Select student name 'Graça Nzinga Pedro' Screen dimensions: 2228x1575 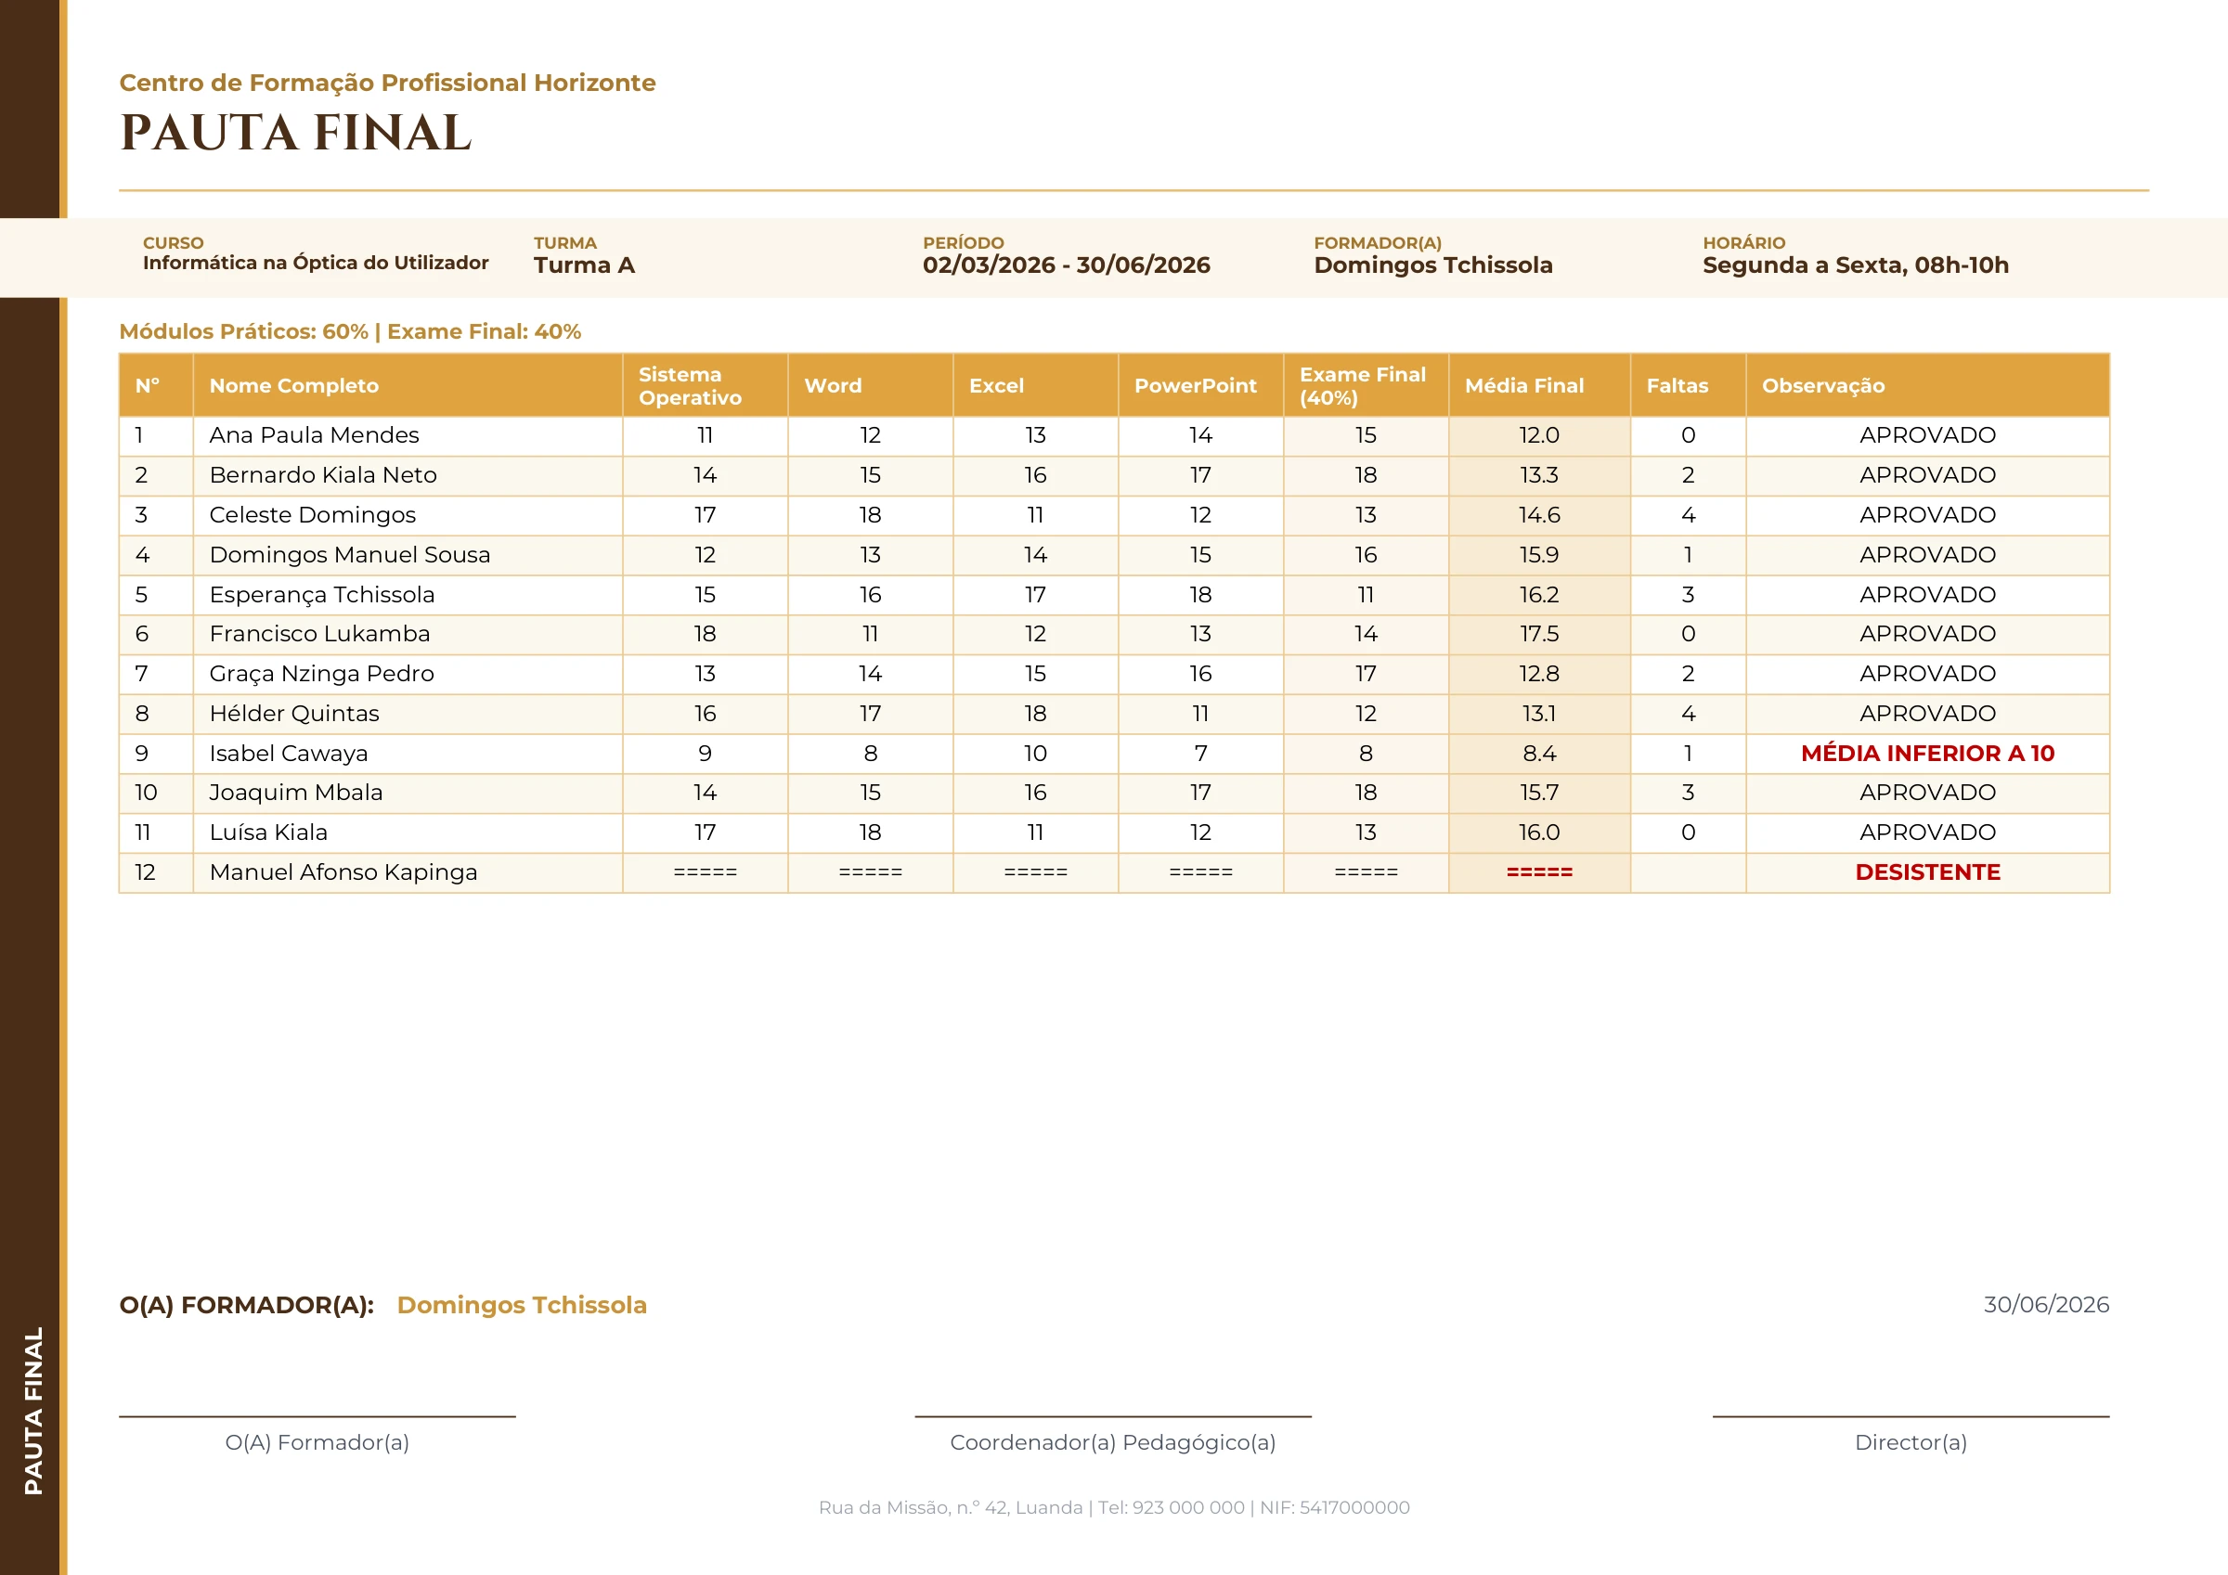(322, 674)
